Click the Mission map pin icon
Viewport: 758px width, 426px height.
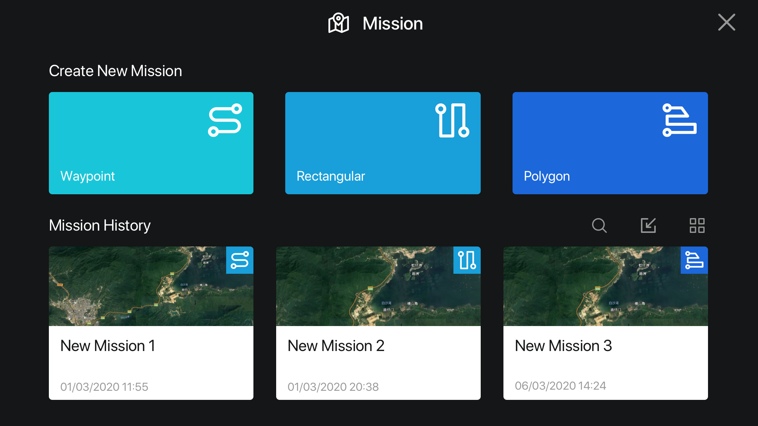[x=338, y=23]
